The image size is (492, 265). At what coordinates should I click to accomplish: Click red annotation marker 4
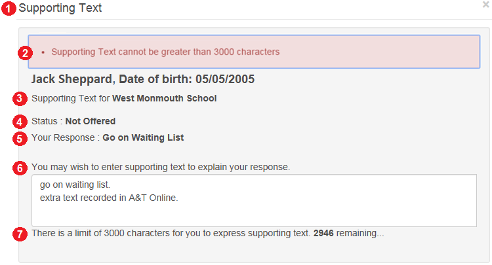tap(20, 122)
